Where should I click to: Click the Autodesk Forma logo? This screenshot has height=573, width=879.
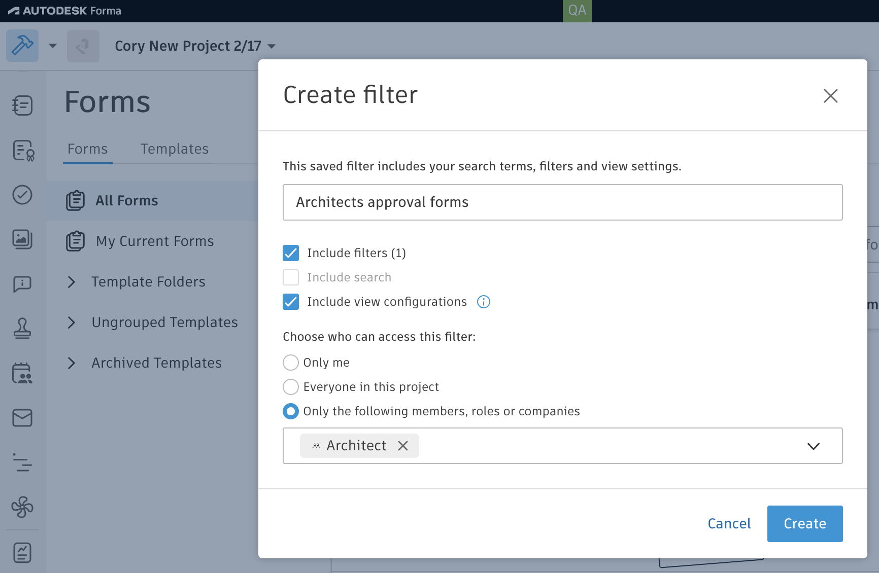coord(64,11)
